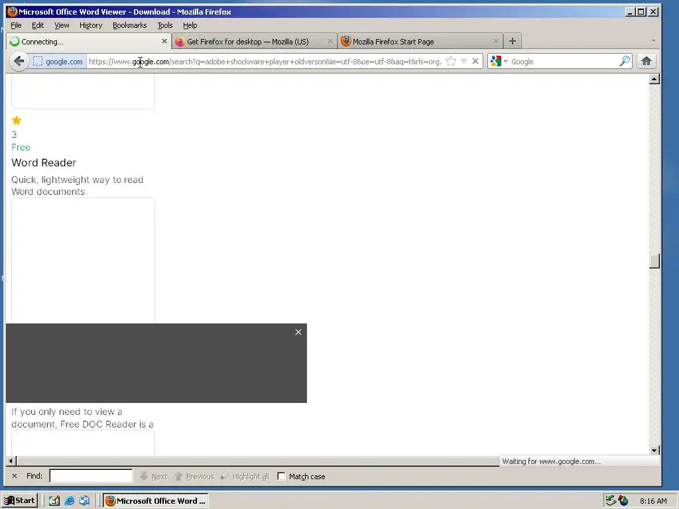
Task: Switch to Get Firefox for desktop tab
Action: coord(255,42)
